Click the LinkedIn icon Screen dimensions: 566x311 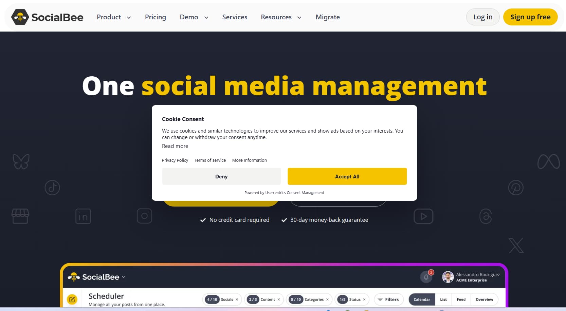click(x=83, y=216)
